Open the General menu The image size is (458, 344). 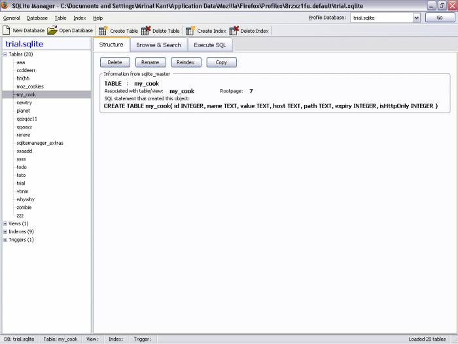(11, 18)
